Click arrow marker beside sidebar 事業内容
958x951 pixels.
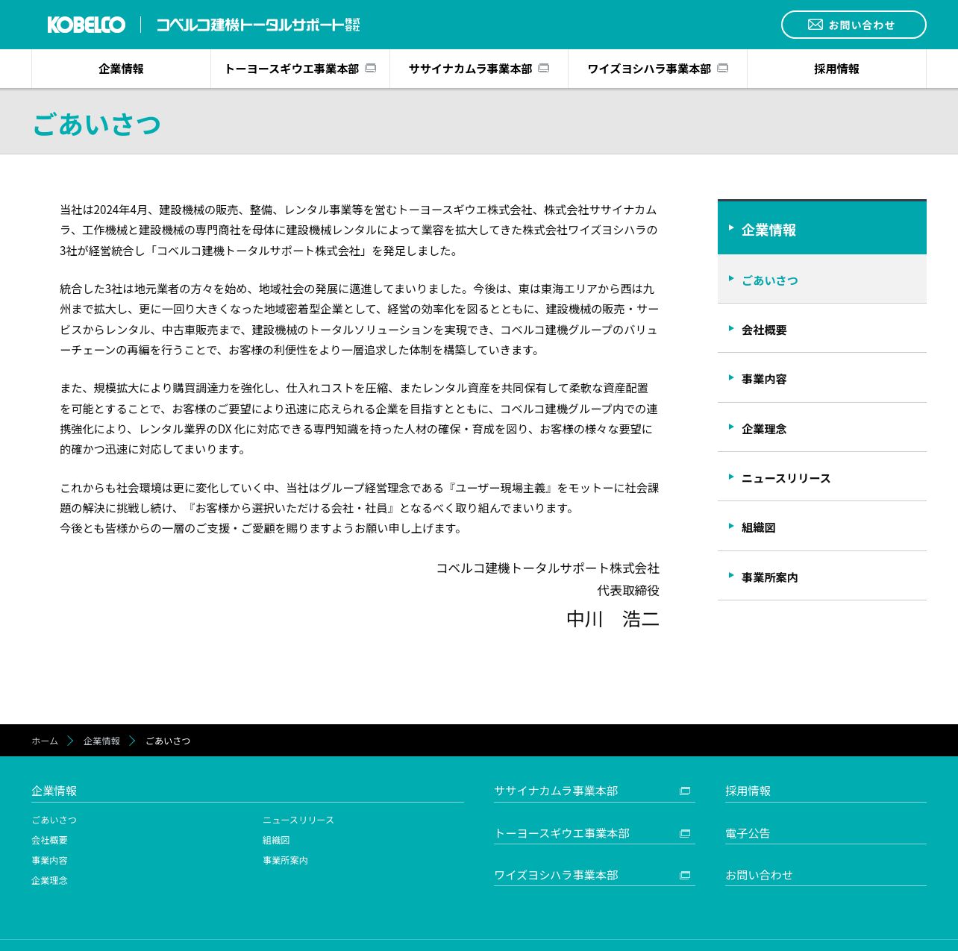(x=731, y=377)
